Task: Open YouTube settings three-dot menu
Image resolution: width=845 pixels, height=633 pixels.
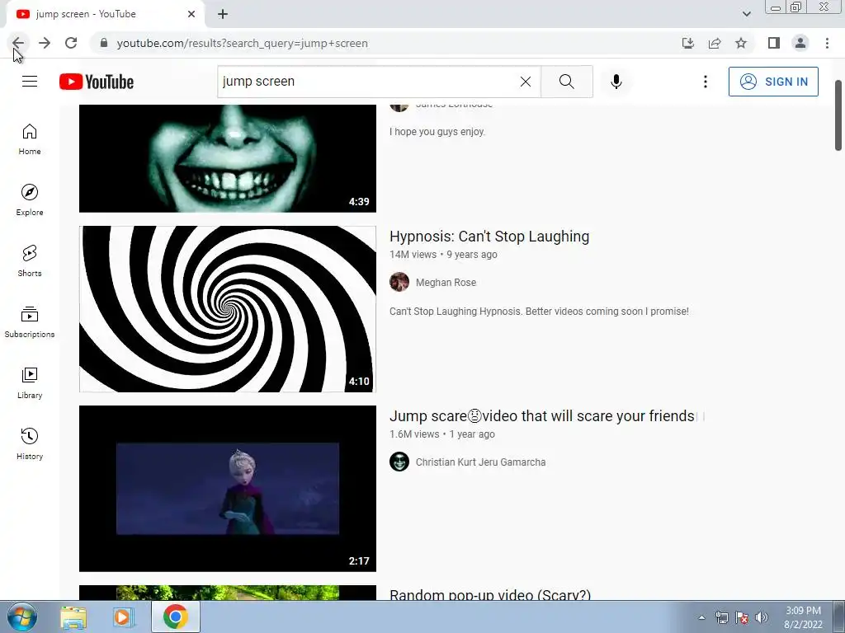Action: click(705, 82)
